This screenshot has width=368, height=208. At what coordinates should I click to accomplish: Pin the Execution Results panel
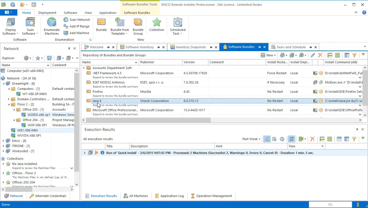click(357, 129)
